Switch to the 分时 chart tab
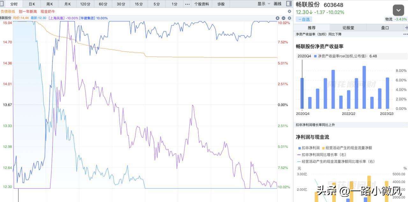Screen dimensions: 408x202 tap(14, 4)
